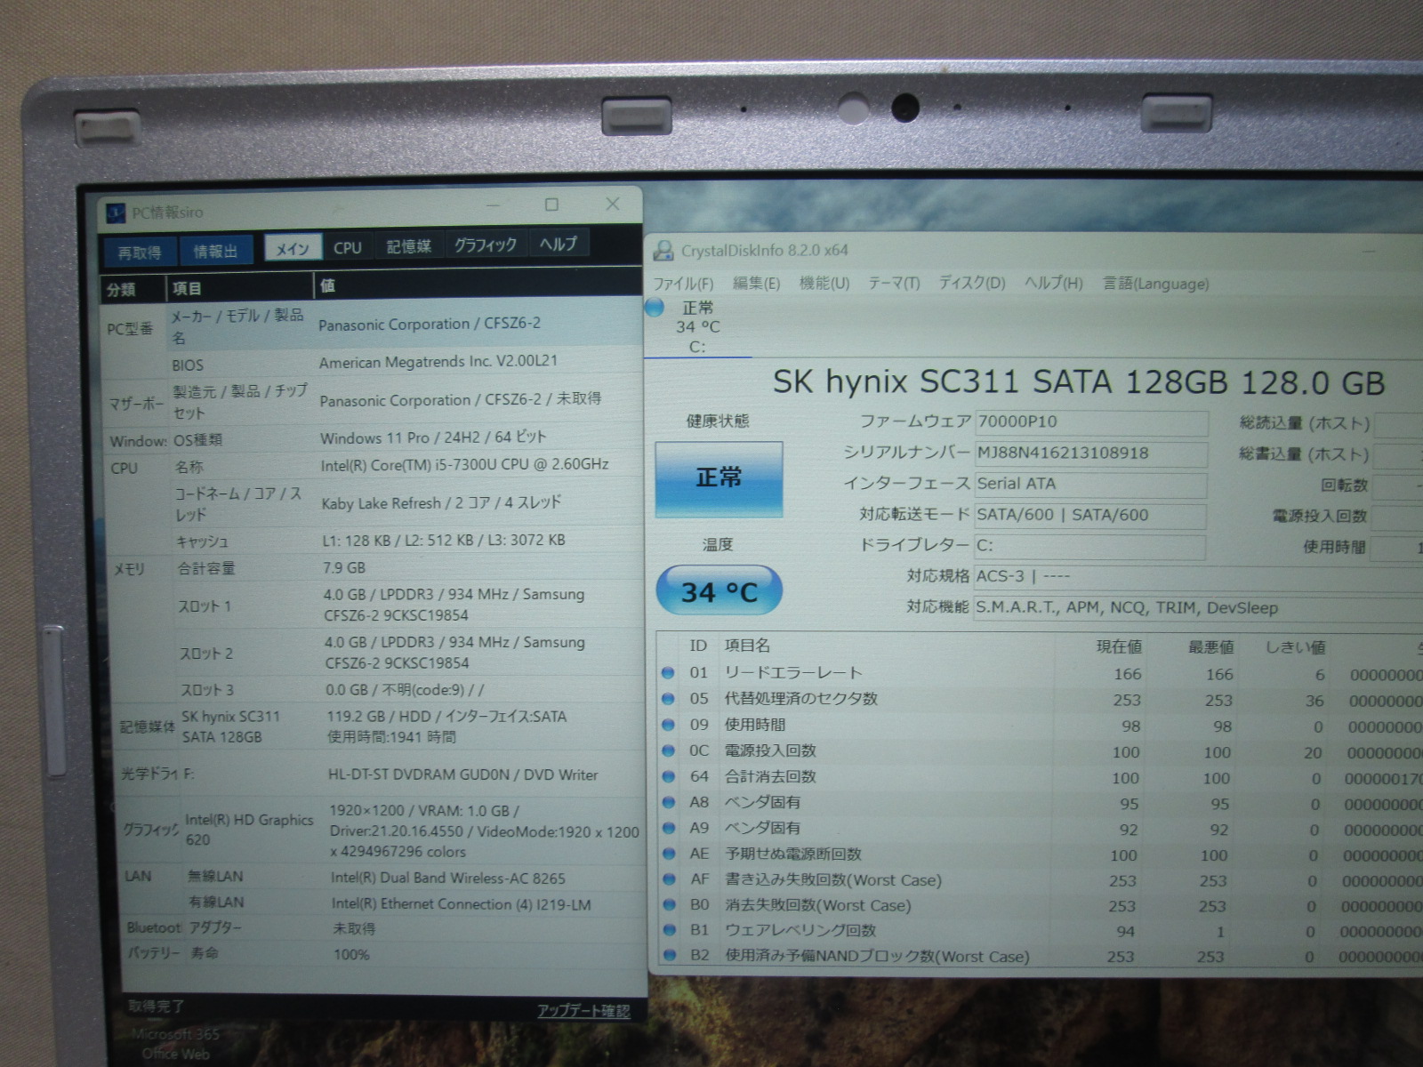Open ファイル(F) menu in CrystalDiskInfo

click(683, 284)
